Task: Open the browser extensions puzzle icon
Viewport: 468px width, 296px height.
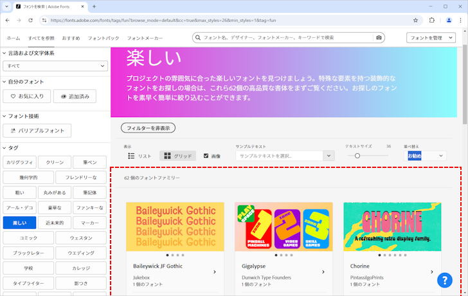Action: [x=432, y=21]
